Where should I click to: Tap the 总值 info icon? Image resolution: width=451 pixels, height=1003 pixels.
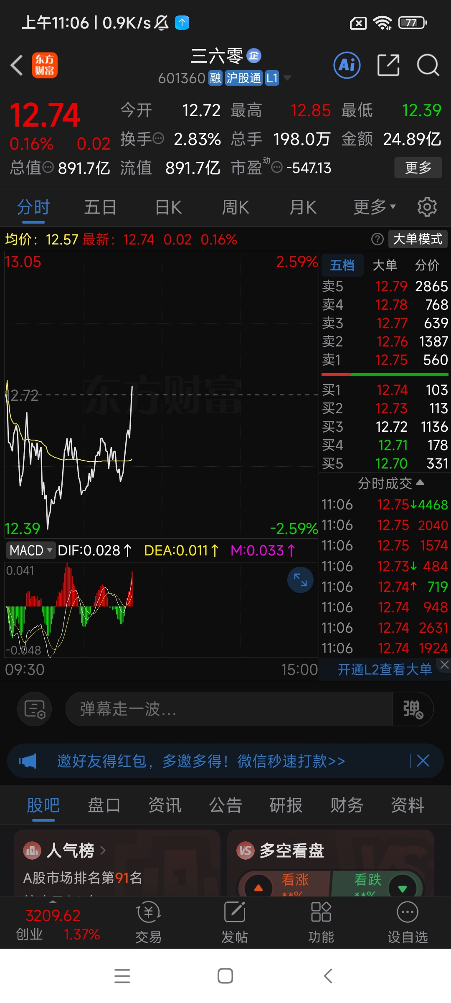tap(48, 168)
